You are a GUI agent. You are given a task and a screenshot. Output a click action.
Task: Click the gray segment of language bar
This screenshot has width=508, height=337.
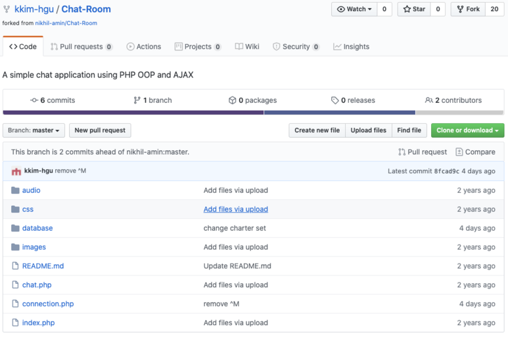pos(460,113)
